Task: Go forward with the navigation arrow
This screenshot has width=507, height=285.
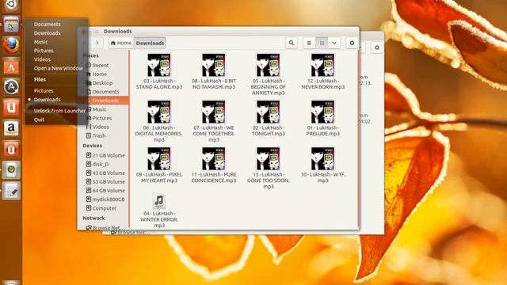Action: [97, 43]
